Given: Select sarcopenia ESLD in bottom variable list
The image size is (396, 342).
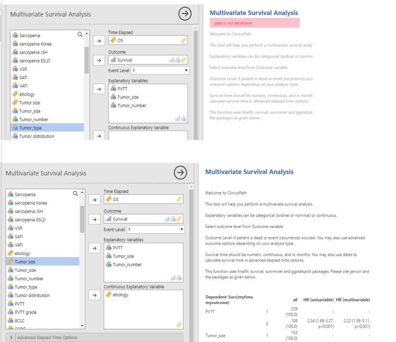Looking at the screenshot, I should coord(43,220).
